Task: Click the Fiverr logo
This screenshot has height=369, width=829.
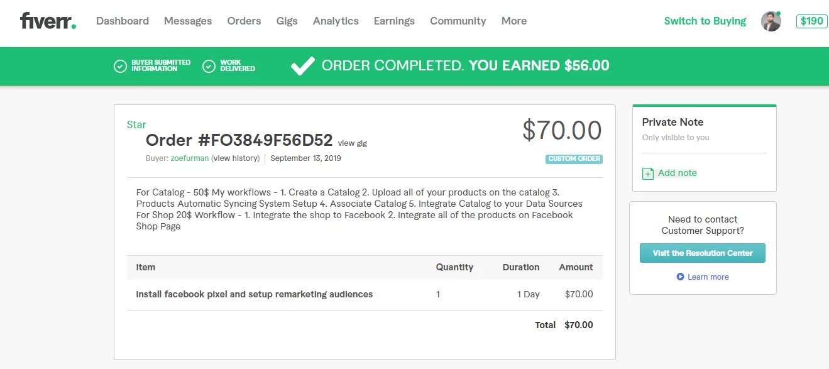Action: [48, 21]
